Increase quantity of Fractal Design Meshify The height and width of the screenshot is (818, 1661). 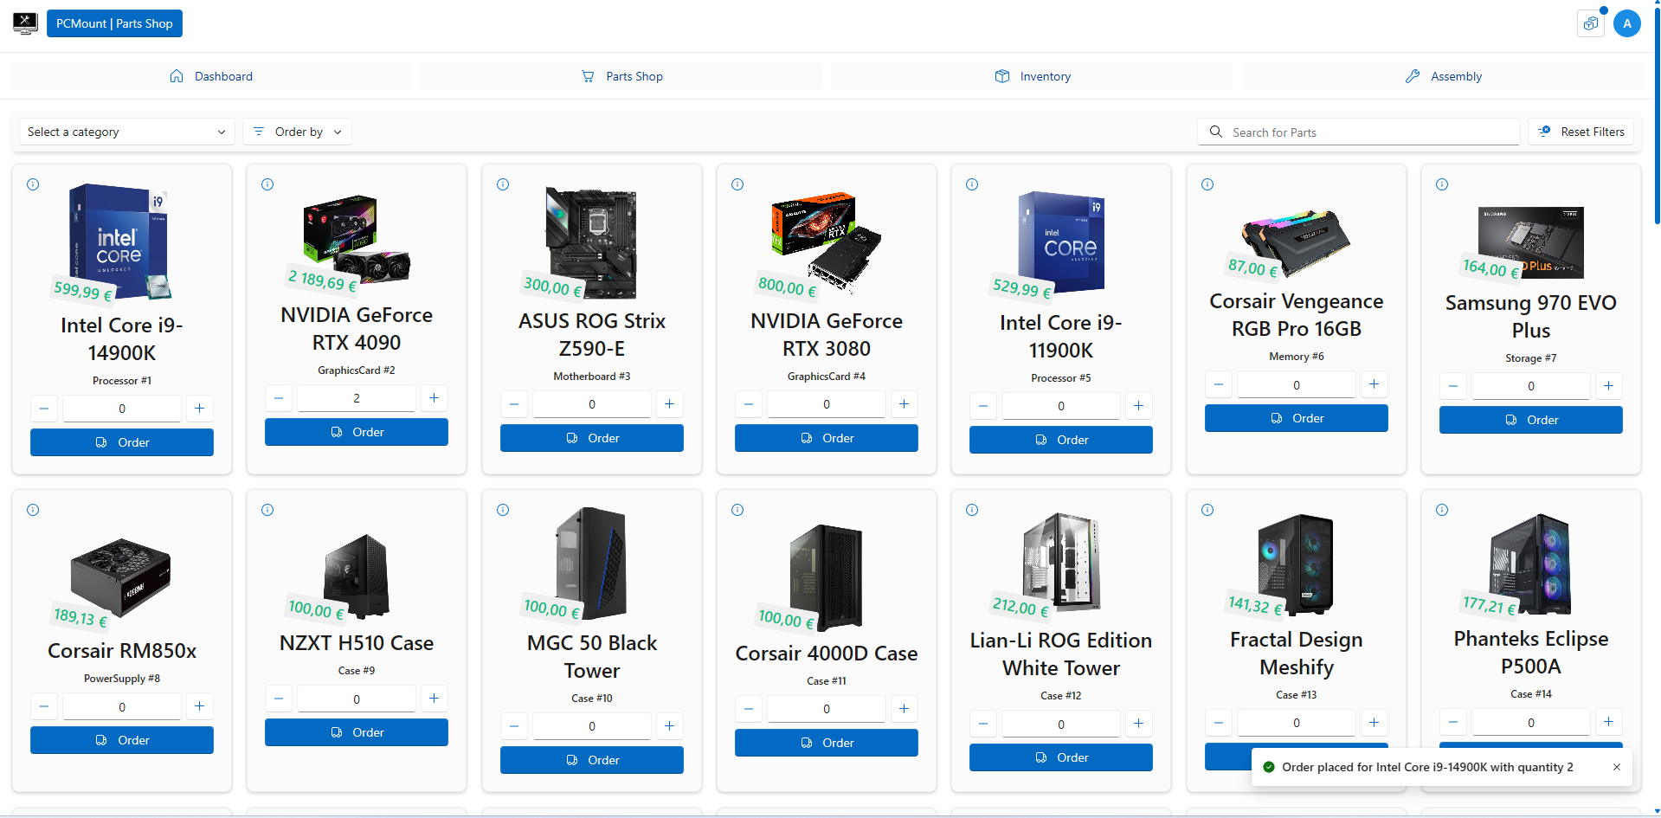tap(1374, 722)
